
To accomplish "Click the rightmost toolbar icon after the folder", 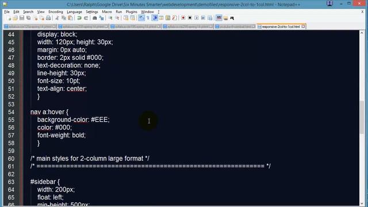I will pos(232,18).
